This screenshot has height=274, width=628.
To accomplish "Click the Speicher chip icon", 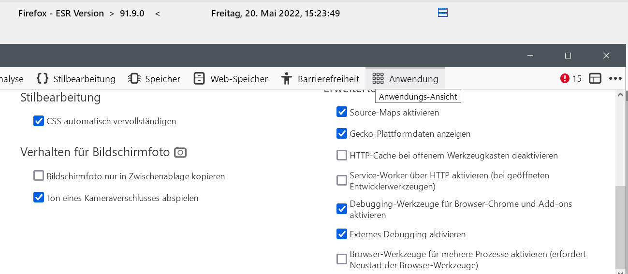I will click(134, 79).
